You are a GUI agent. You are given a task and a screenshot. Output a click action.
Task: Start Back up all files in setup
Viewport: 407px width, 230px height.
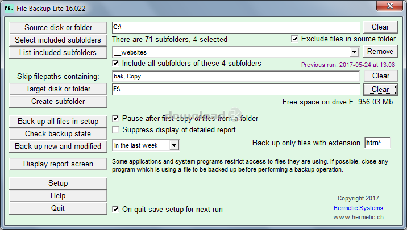tap(58, 122)
